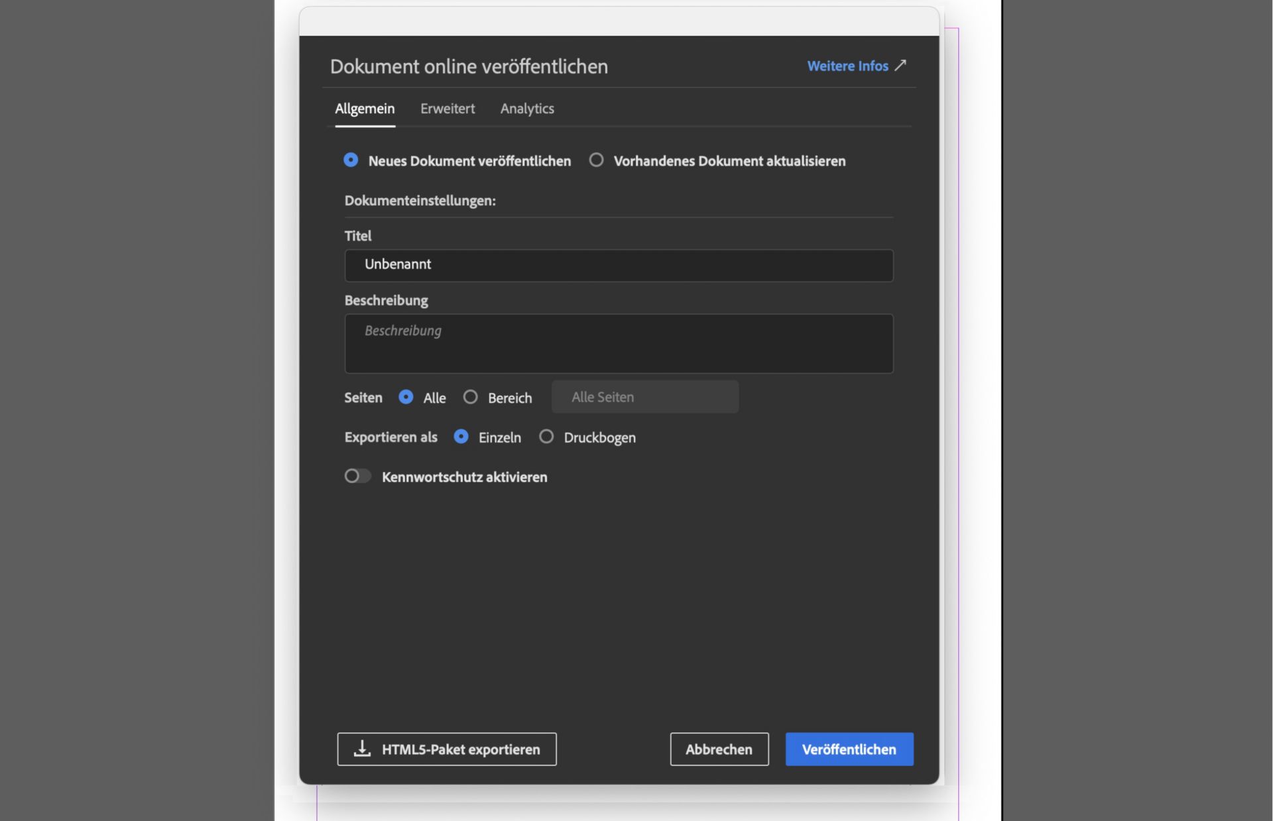The image size is (1273, 821).
Task: Select the Allgemein tab
Action: (364, 108)
